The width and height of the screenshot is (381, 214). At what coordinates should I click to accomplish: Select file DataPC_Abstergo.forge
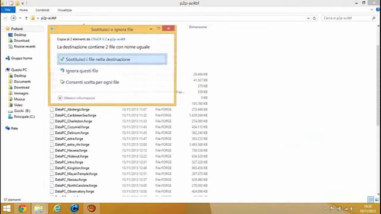click(72, 109)
